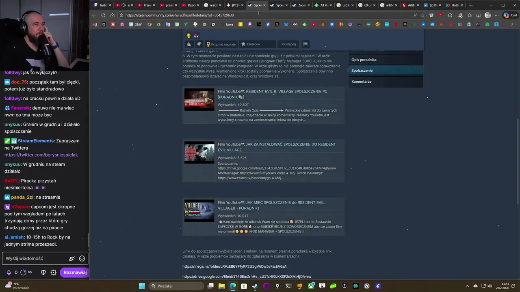Click the Bits diamond icon in chat

click(x=9, y=273)
